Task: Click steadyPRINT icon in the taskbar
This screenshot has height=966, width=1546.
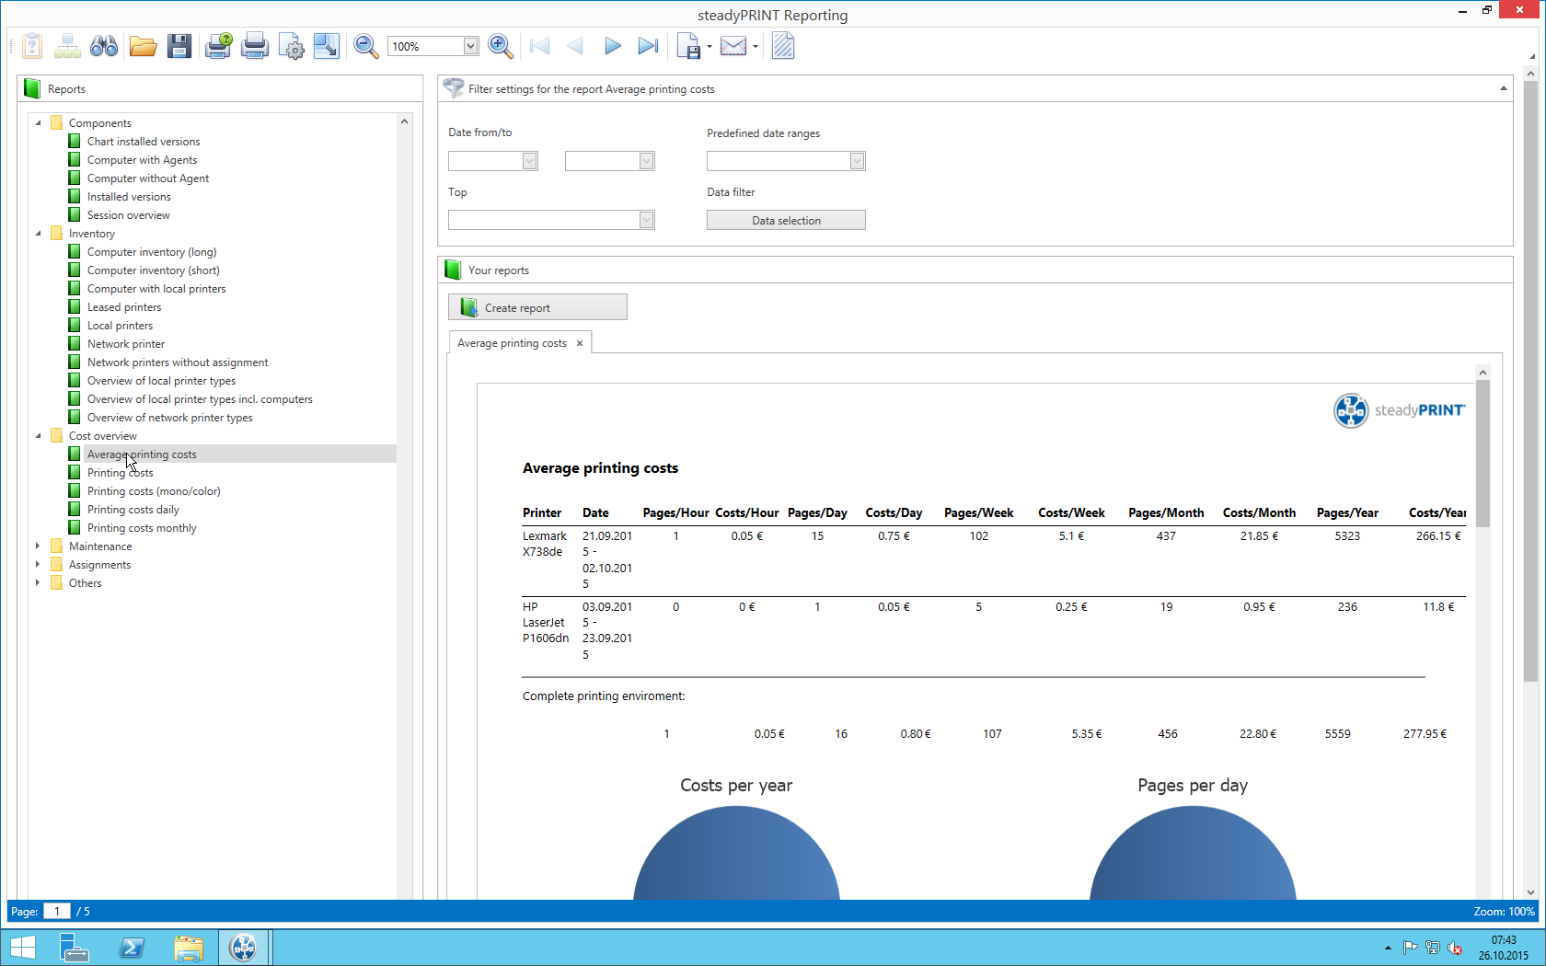Action: tap(244, 948)
